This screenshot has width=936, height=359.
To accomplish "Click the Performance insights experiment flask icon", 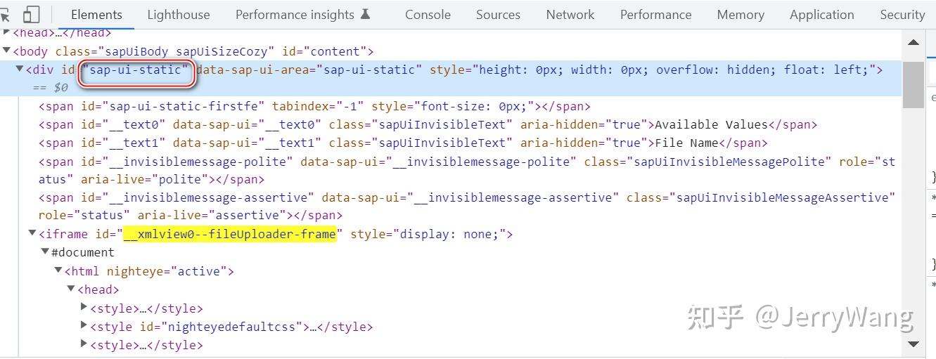I will [x=365, y=14].
